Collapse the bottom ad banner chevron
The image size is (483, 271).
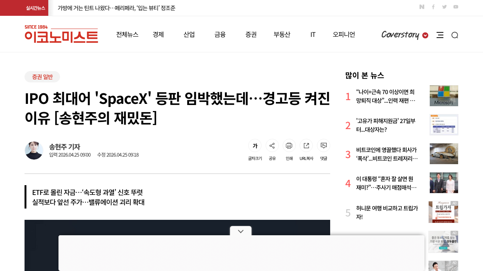tap(241, 231)
